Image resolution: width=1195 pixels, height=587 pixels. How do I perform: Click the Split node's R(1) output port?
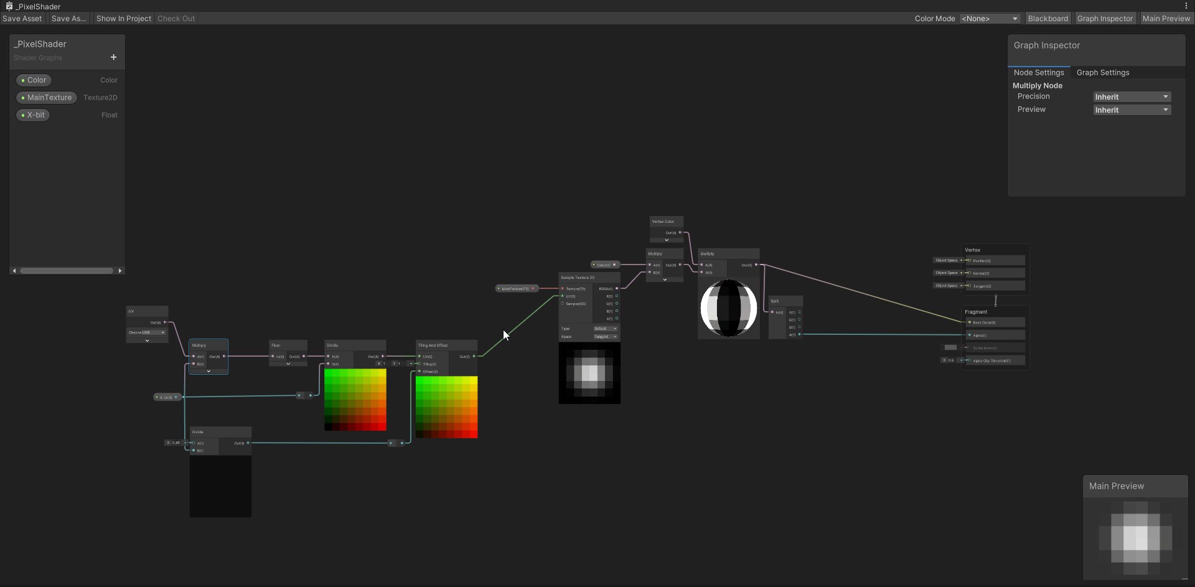point(800,312)
